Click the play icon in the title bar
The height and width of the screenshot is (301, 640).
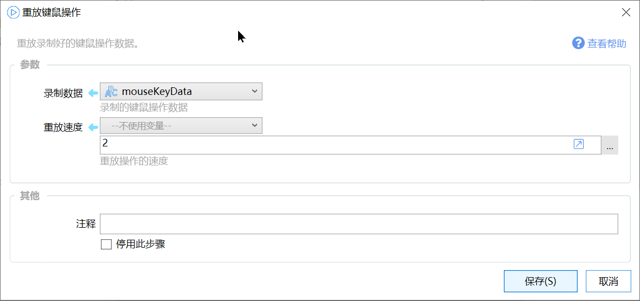[x=12, y=12]
